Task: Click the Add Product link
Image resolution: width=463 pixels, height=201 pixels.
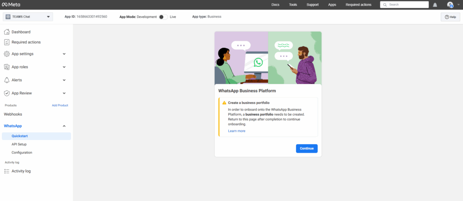Action: (x=60, y=105)
